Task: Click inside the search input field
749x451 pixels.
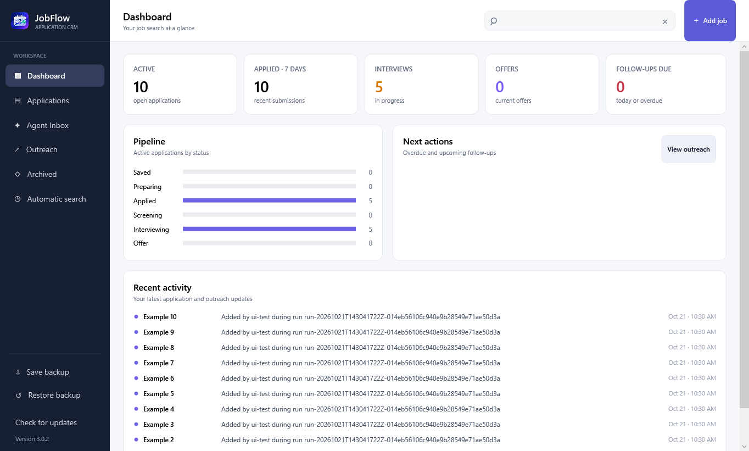Action: [x=579, y=21]
